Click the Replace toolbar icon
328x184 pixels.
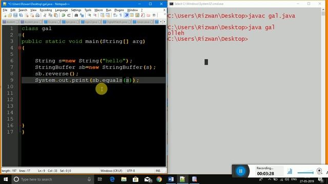coord(82,15)
